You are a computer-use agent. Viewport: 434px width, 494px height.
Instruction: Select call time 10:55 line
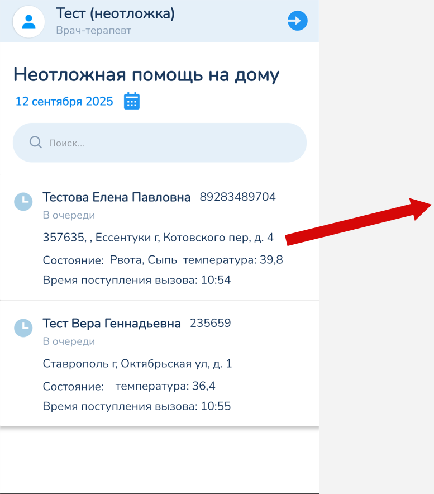(137, 406)
